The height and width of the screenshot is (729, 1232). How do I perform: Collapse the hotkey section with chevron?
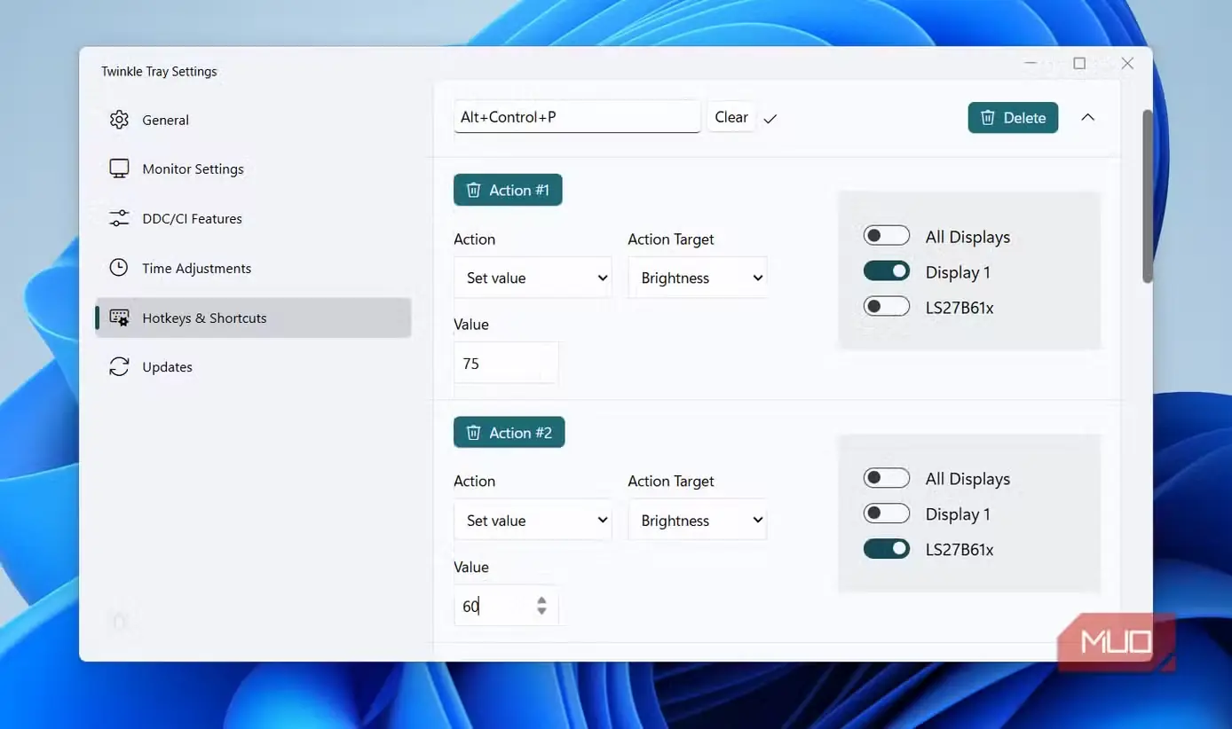[1087, 117]
